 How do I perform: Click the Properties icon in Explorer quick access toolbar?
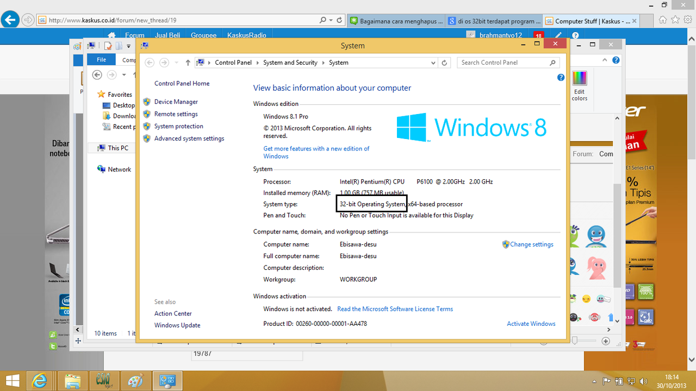(108, 46)
